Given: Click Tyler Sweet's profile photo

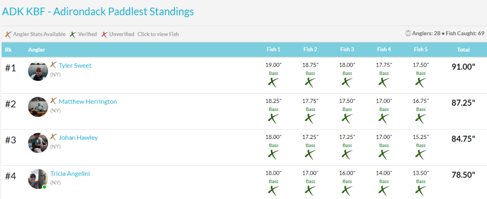Looking at the screenshot, I should [x=38, y=71].
